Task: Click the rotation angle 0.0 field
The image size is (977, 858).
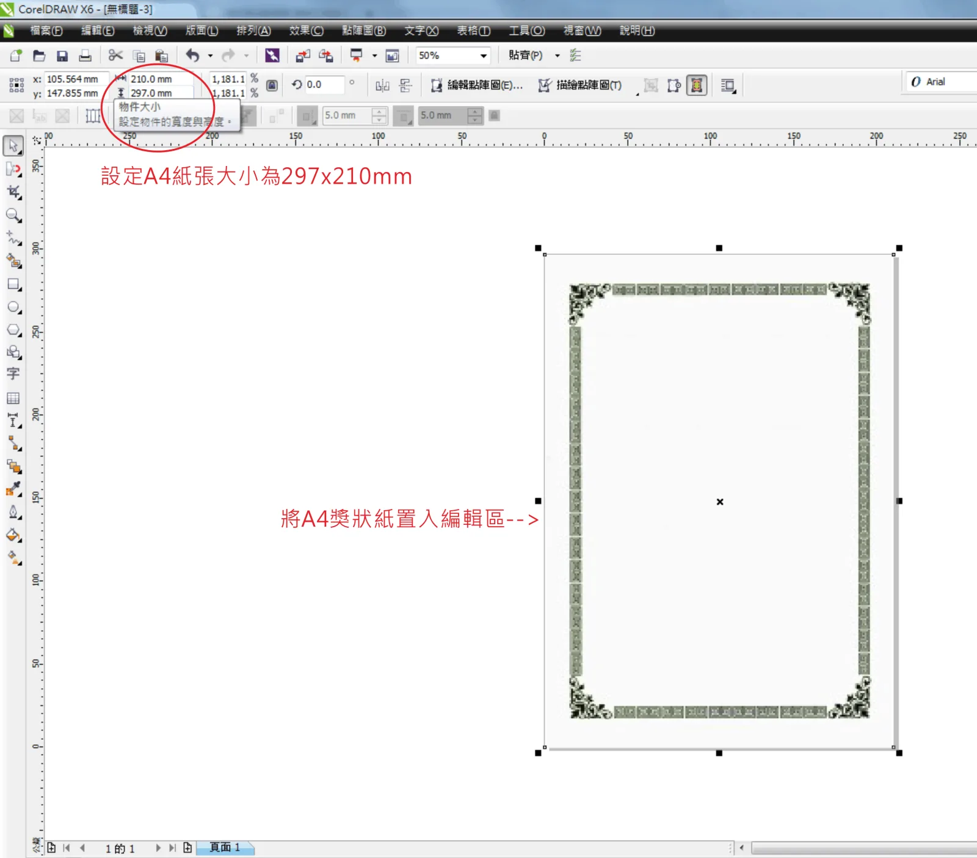Action: [x=324, y=85]
